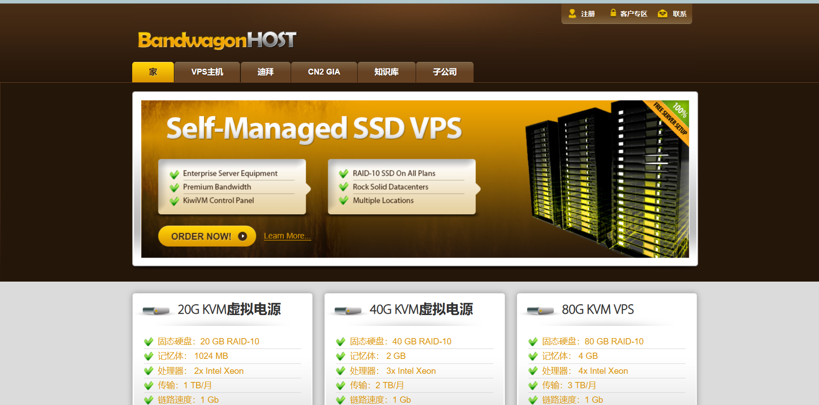The width and height of the screenshot is (819, 405).
Task: Click the BandwagonHOST logo
Action: point(217,40)
